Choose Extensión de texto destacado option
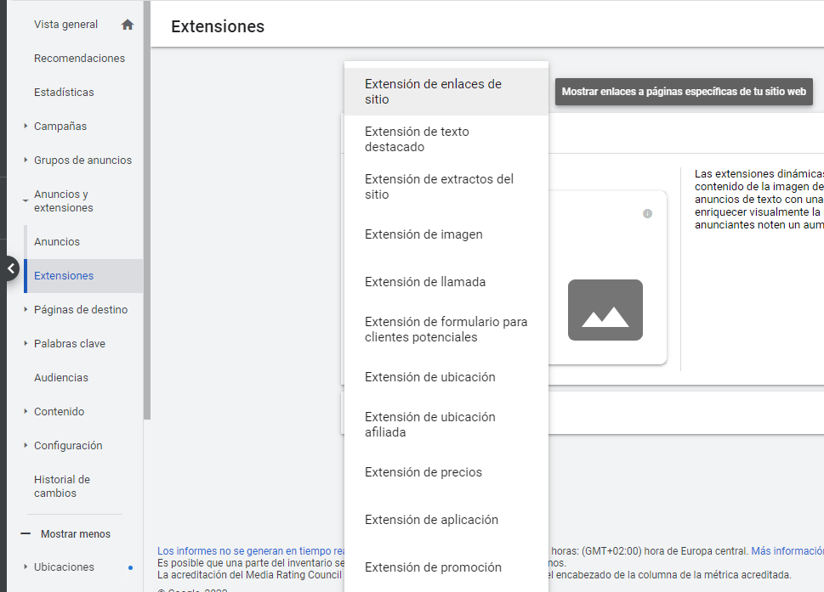This screenshot has width=824, height=592. click(x=417, y=139)
